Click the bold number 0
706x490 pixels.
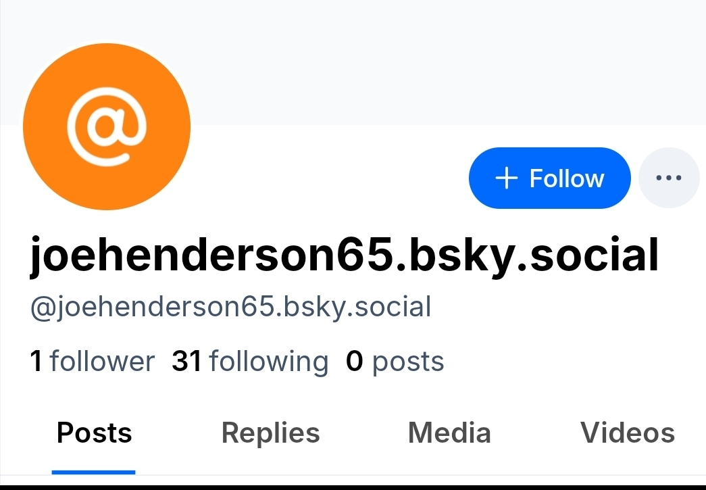pyautogui.click(x=354, y=361)
